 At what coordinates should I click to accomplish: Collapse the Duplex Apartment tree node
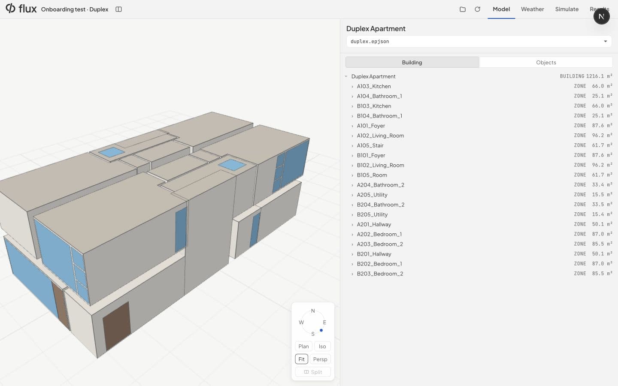point(346,76)
